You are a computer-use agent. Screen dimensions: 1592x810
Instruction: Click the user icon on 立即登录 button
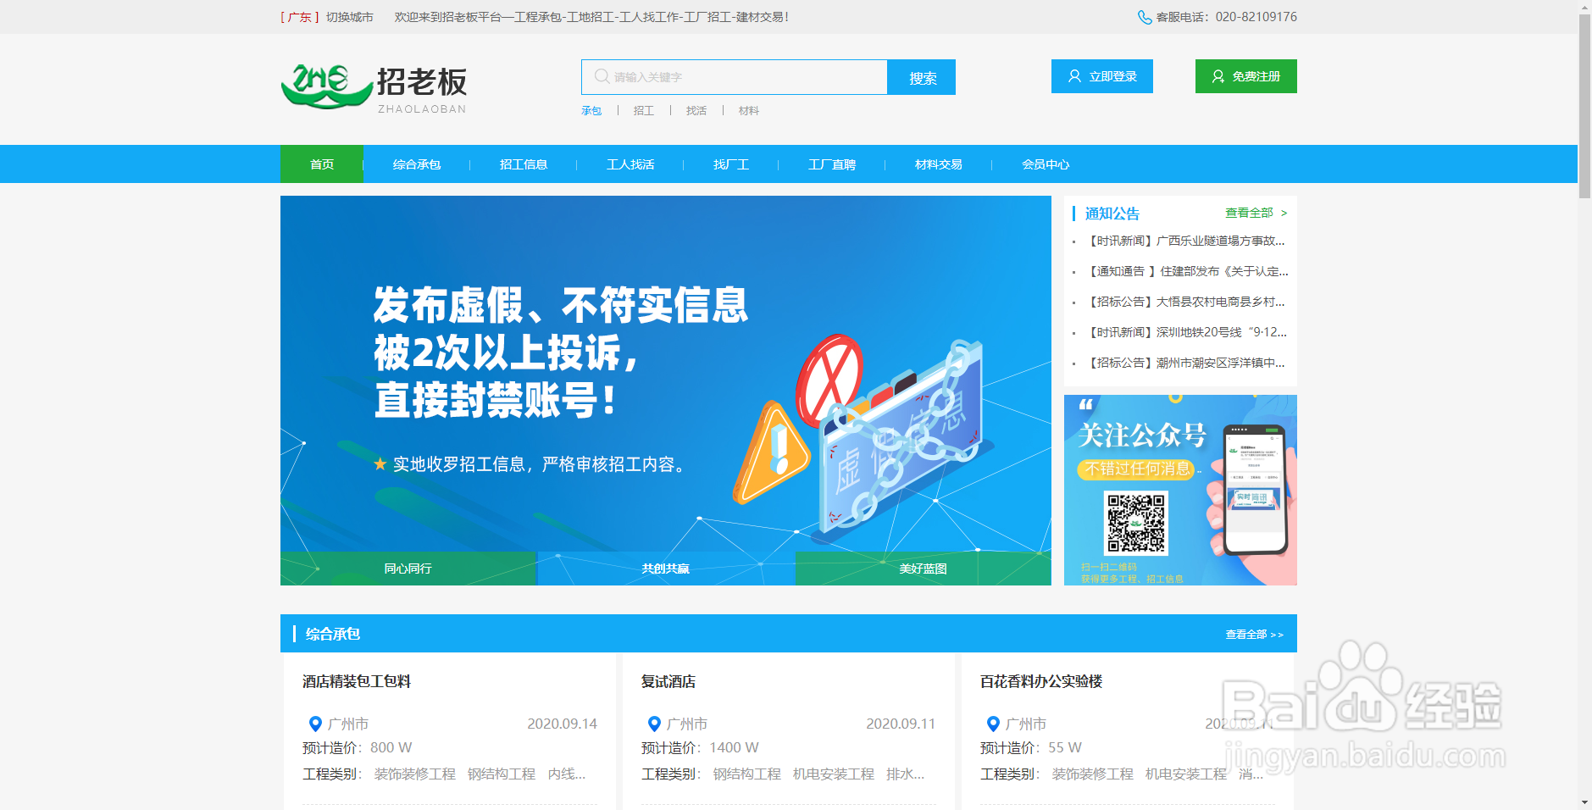click(1073, 76)
